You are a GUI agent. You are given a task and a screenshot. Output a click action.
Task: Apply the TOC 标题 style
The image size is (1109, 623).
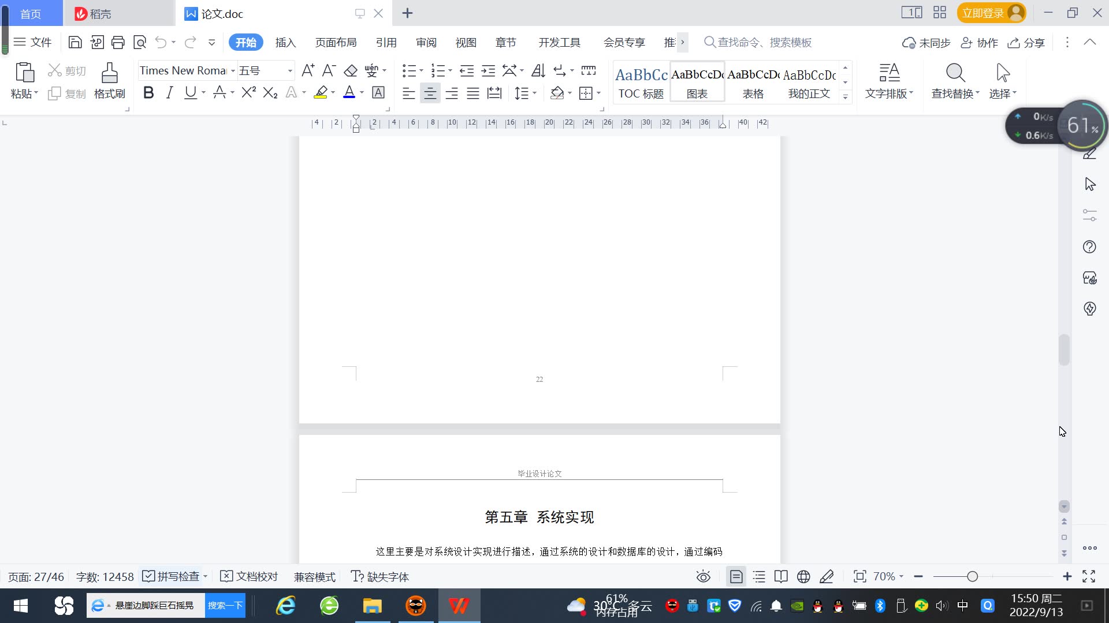tap(641, 82)
